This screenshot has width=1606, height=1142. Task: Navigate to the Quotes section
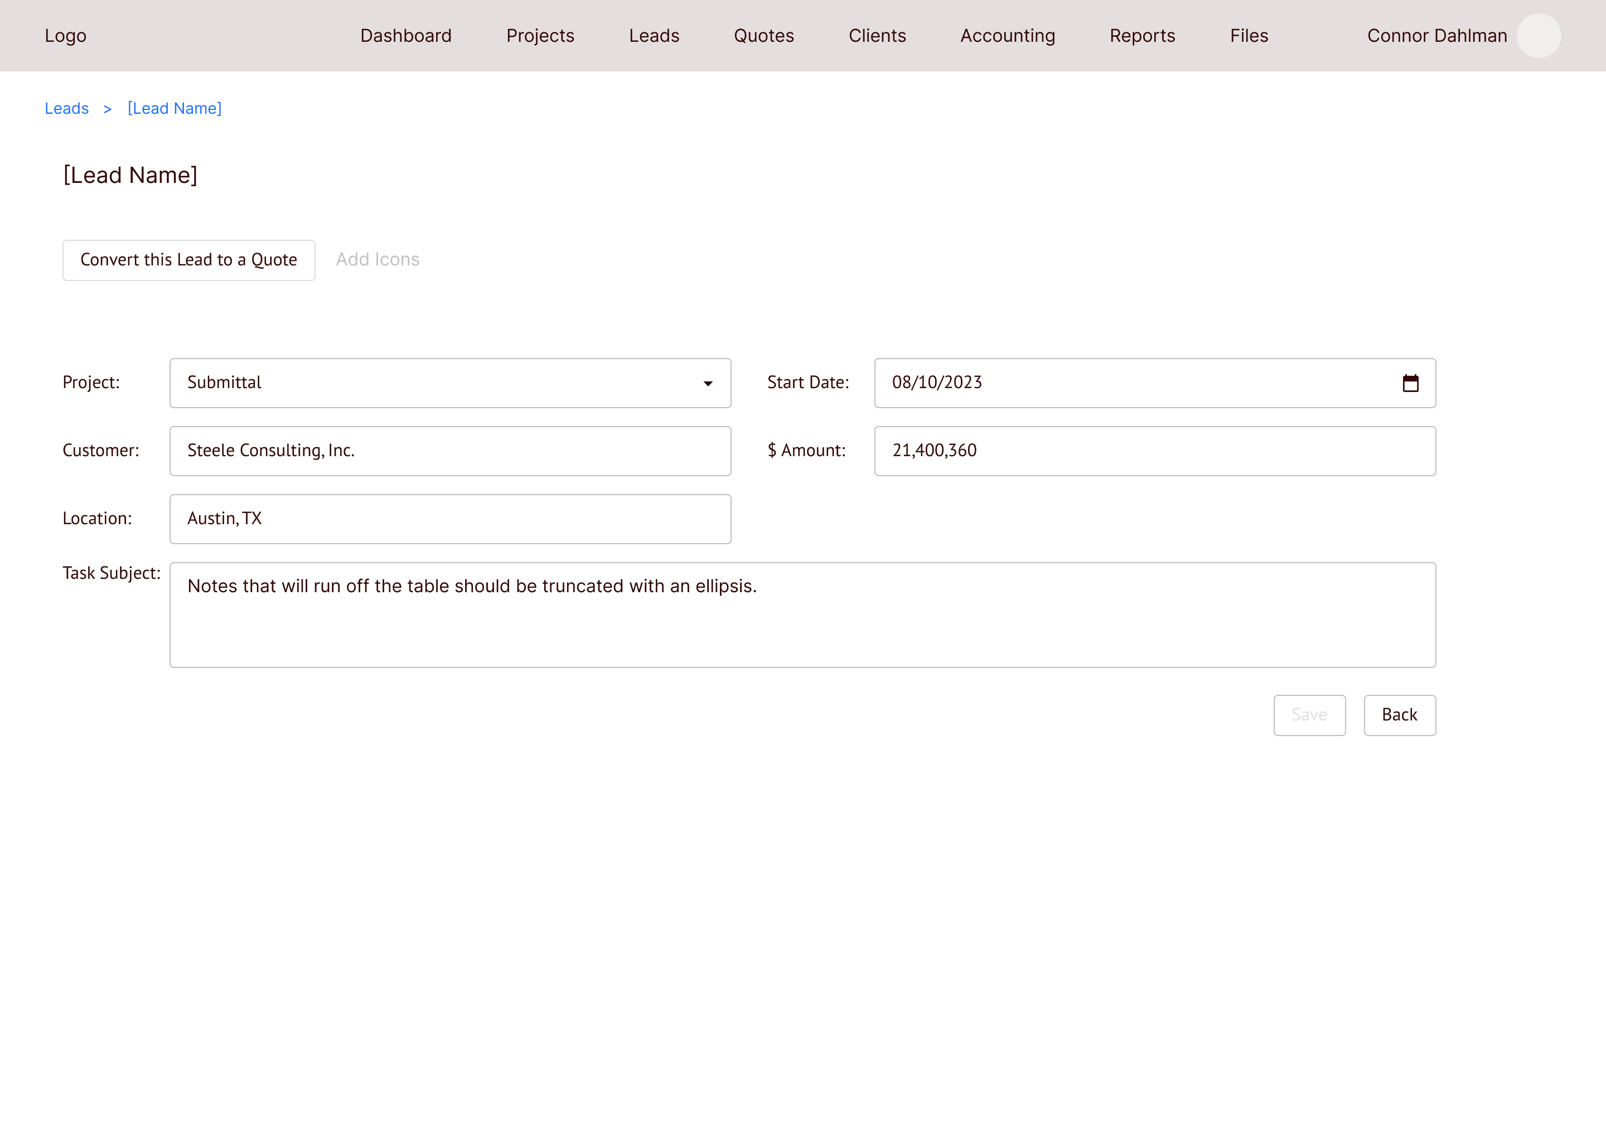pyautogui.click(x=763, y=36)
